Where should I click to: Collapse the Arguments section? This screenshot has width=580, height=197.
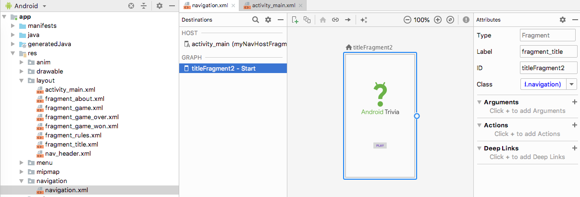pyautogui.click(x=480, y=102)
